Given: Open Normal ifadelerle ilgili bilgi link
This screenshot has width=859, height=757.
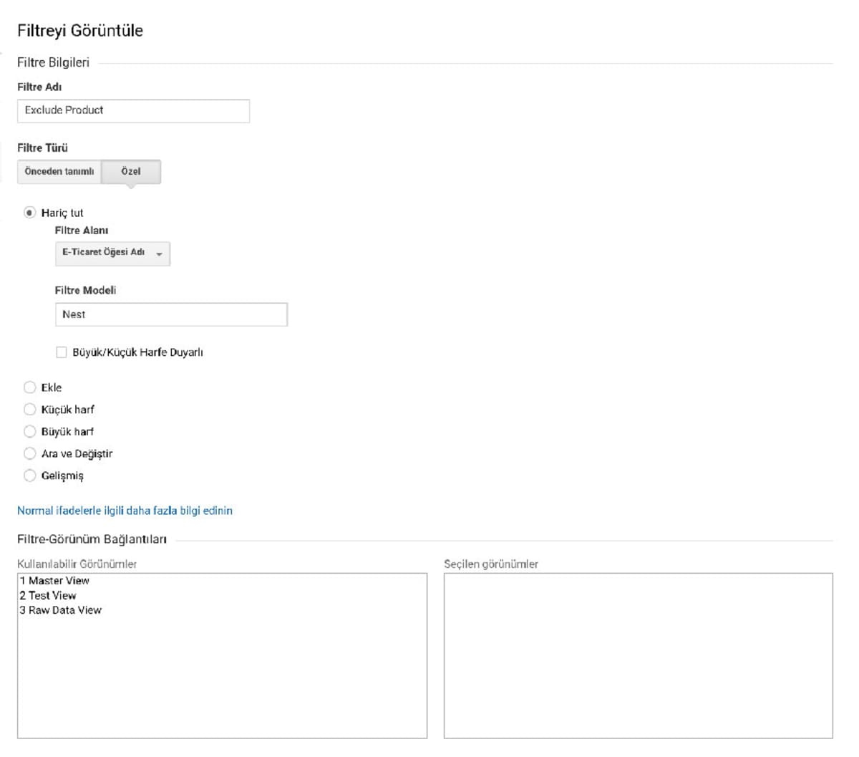Looking at the screenshot, I should click(x=125, y=511).
